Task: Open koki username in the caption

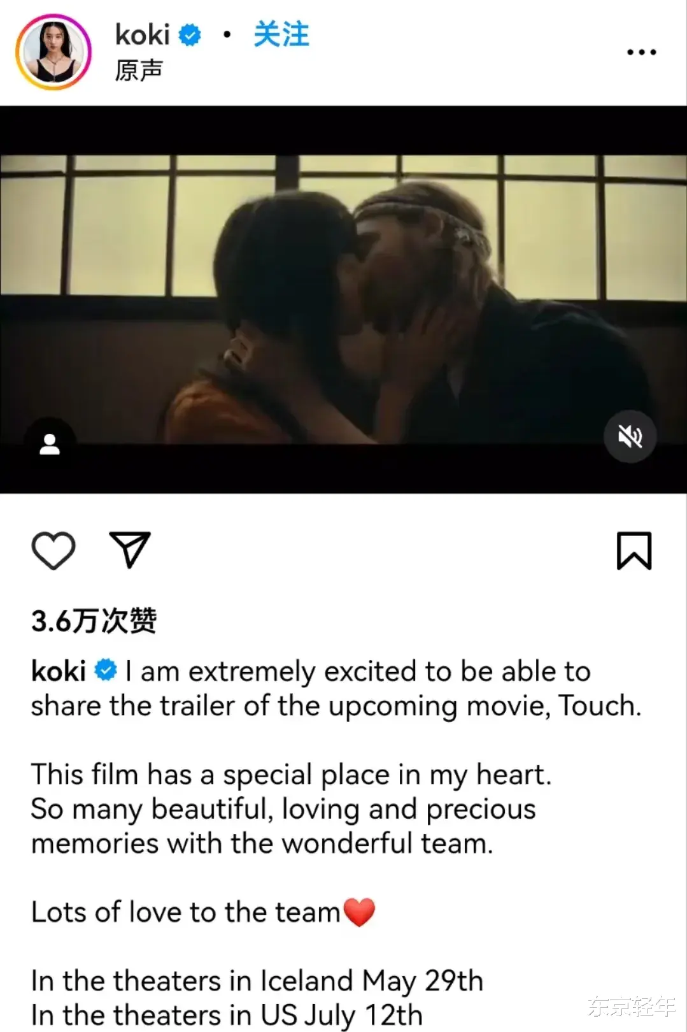Action: pyautogui.click(x=59, y=671)
